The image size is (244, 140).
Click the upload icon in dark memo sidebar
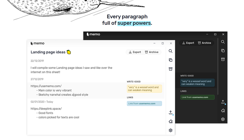tap(223, 102)
